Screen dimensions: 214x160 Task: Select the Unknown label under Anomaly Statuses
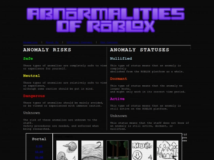pyautogui.click(x=118, y=116)
